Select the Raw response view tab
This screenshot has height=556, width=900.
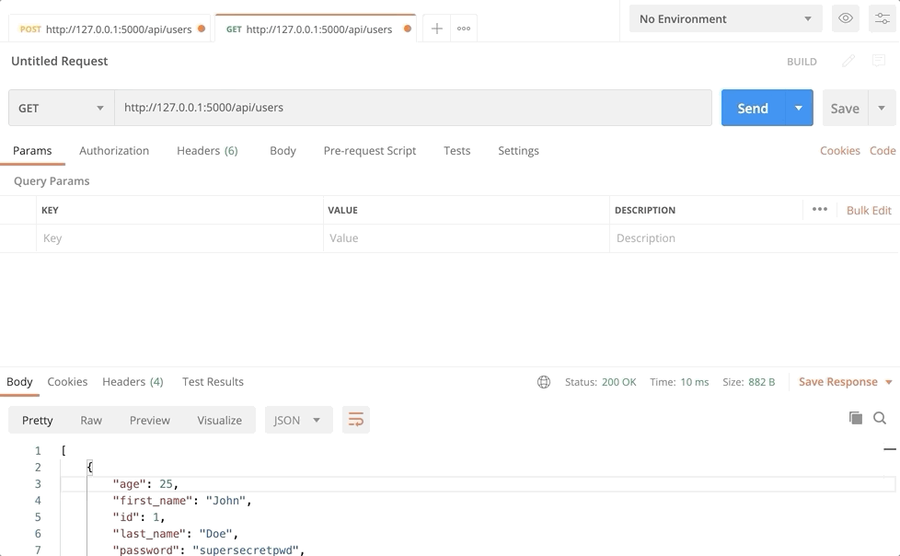pyautogui.click(x=91, y=420)
